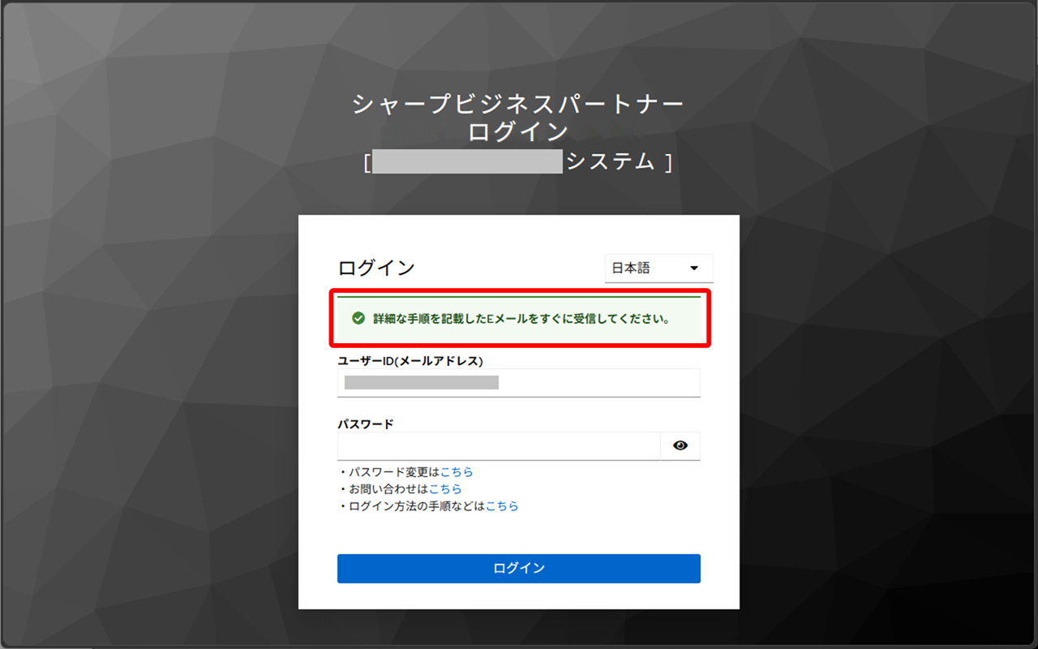Screen dimensions: 1038x649
Task: Click the blue ログイン button
Action: 519,569
